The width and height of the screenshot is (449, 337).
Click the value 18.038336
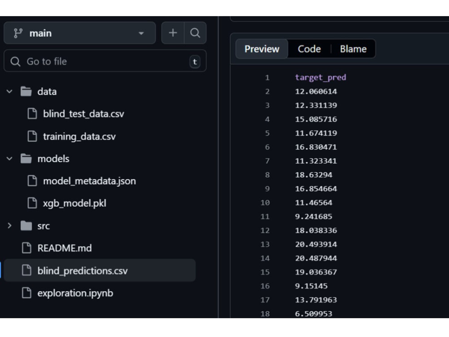pos(316,231)
